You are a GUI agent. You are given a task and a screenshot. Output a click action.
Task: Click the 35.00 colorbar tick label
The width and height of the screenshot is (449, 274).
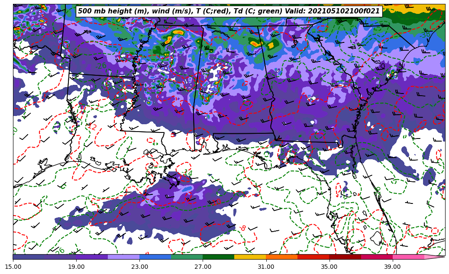point(329,267)
